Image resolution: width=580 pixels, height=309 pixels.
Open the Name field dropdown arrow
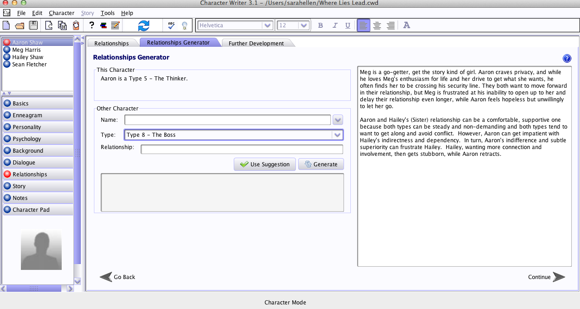point(338,120)
